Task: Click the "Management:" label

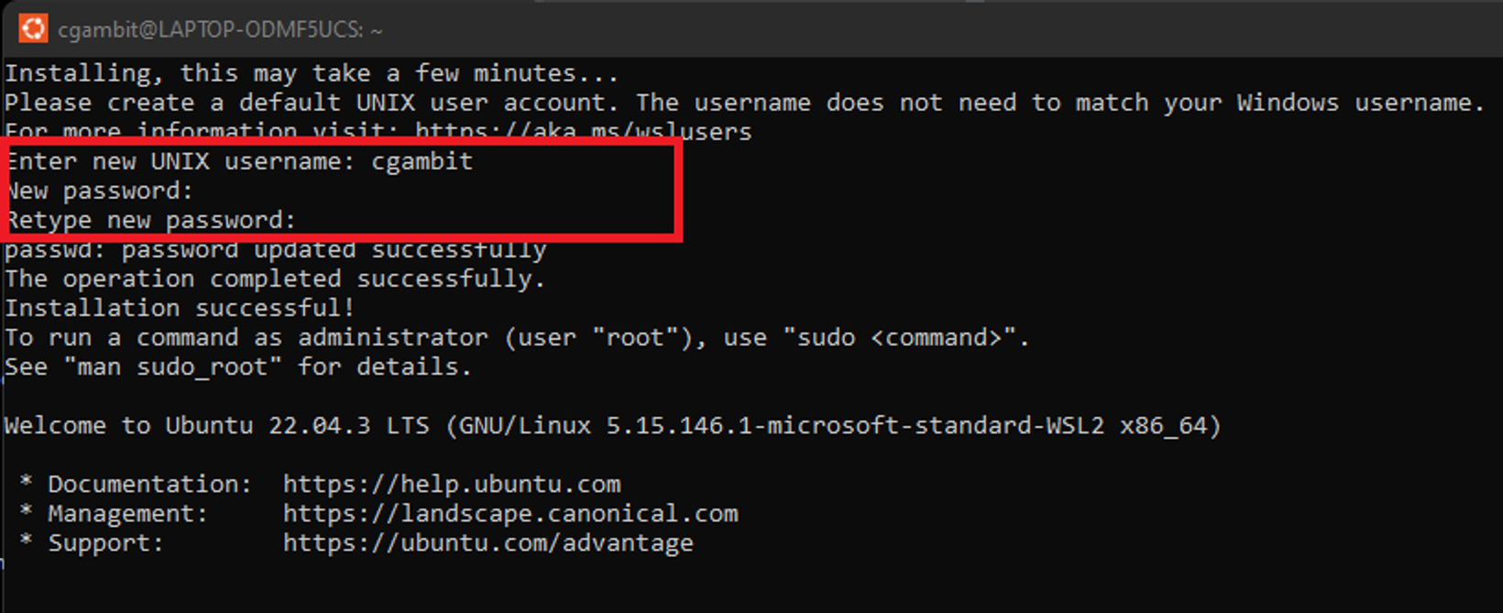Action: [x=127, y=513]
